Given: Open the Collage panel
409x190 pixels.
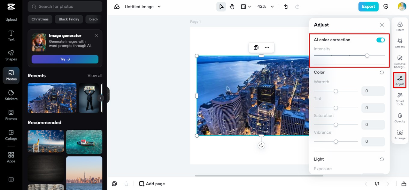Looking at the screenshot, I should [x=11, y=135].
